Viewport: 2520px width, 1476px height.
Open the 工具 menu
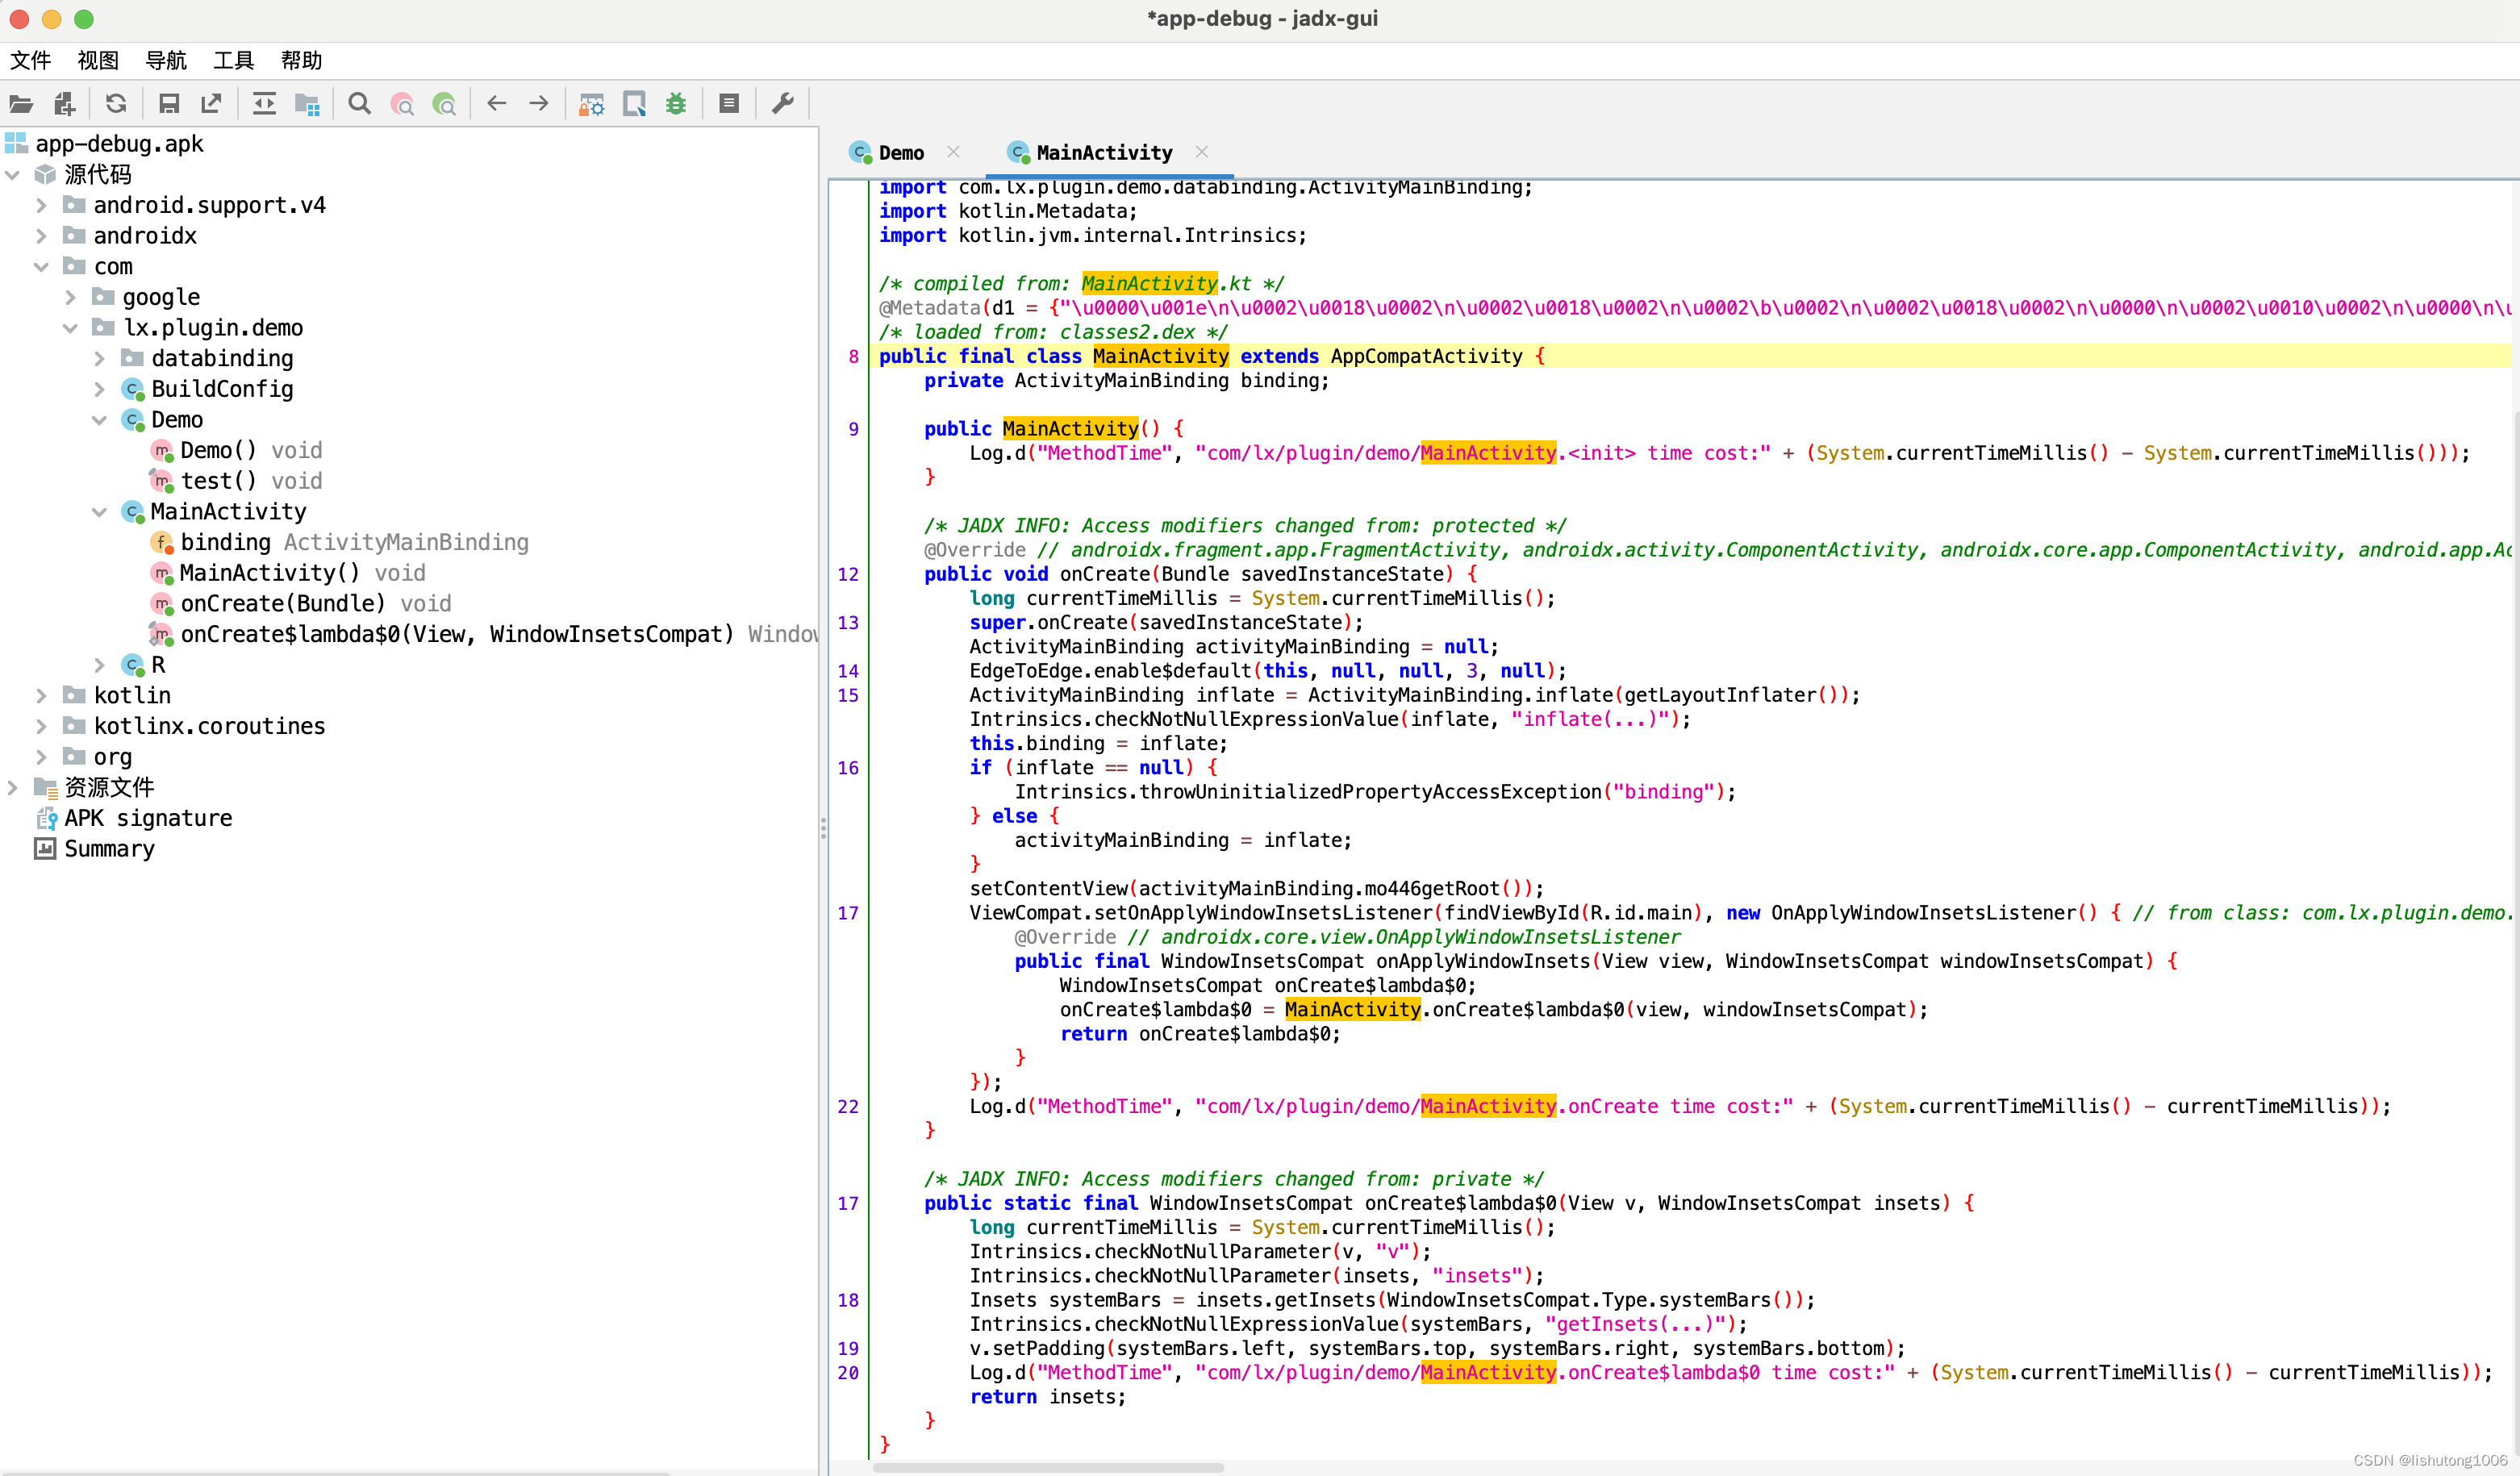coord(233,61)
